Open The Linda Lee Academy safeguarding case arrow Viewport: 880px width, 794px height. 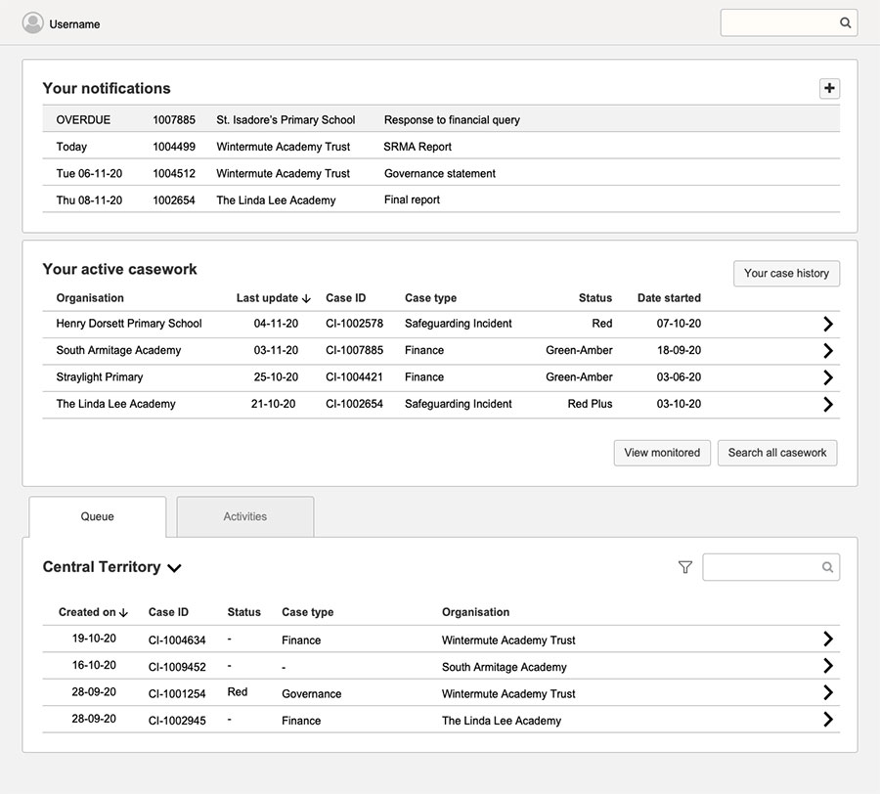click(x=828, y=404)
